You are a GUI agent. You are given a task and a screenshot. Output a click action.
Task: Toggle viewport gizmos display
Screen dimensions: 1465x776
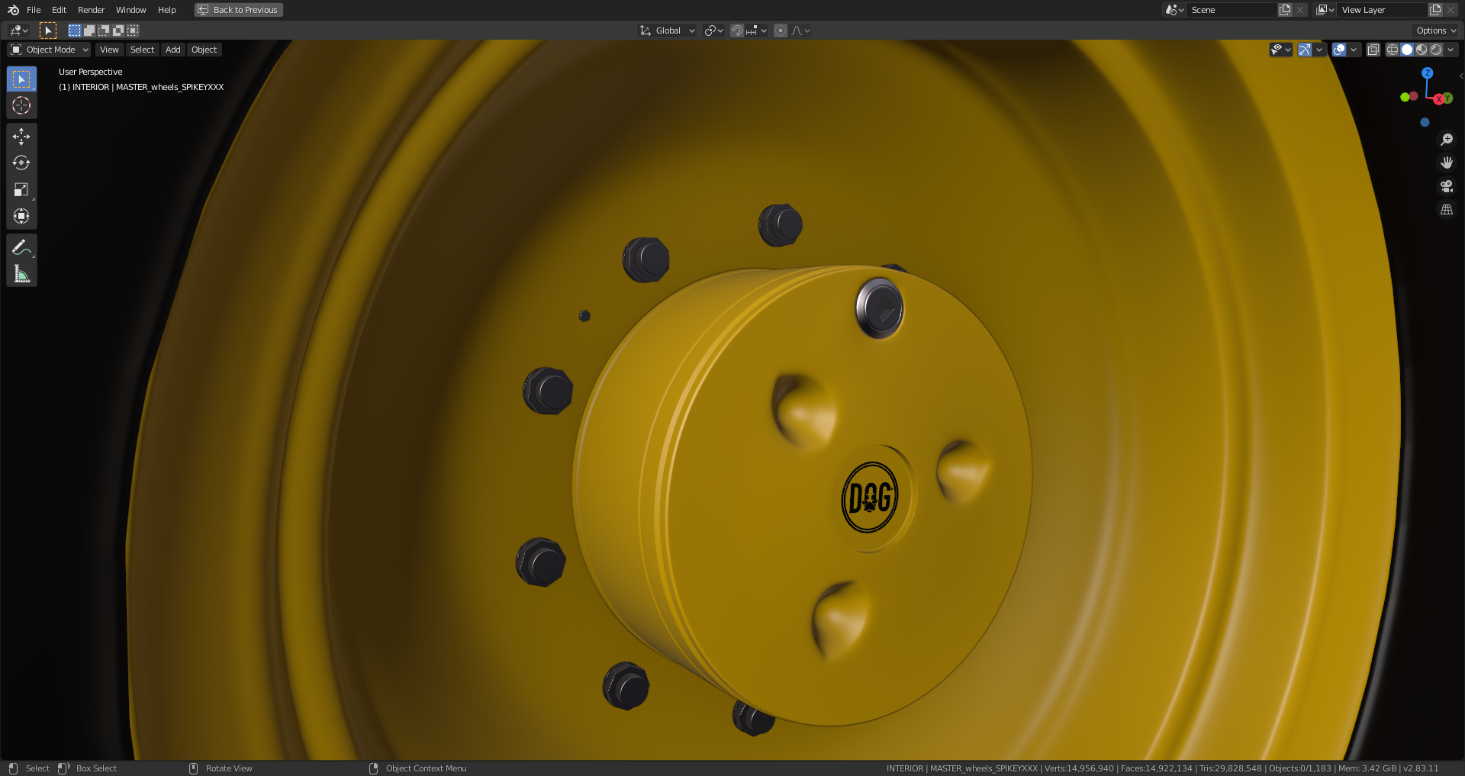[1305, 50]
